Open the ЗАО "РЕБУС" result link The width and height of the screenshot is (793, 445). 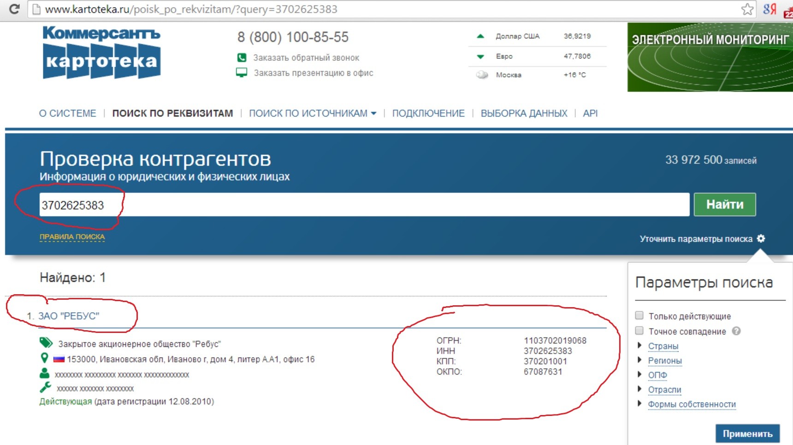click(x=69, y=316)
